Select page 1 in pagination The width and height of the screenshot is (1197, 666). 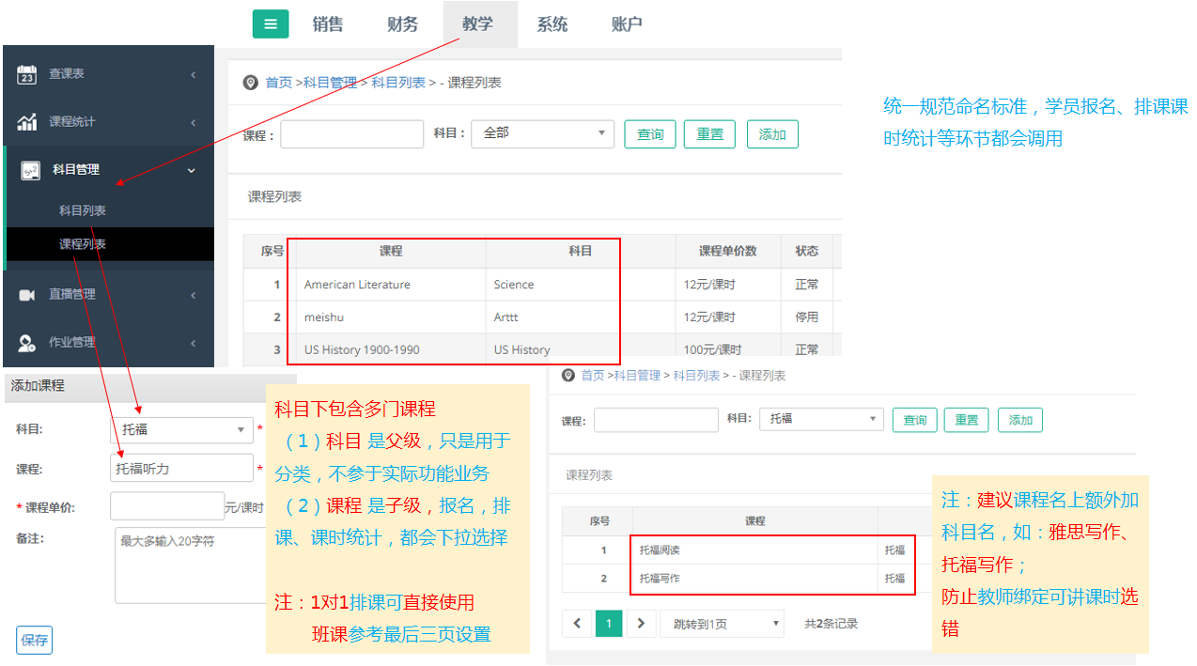tap(609, 623)
